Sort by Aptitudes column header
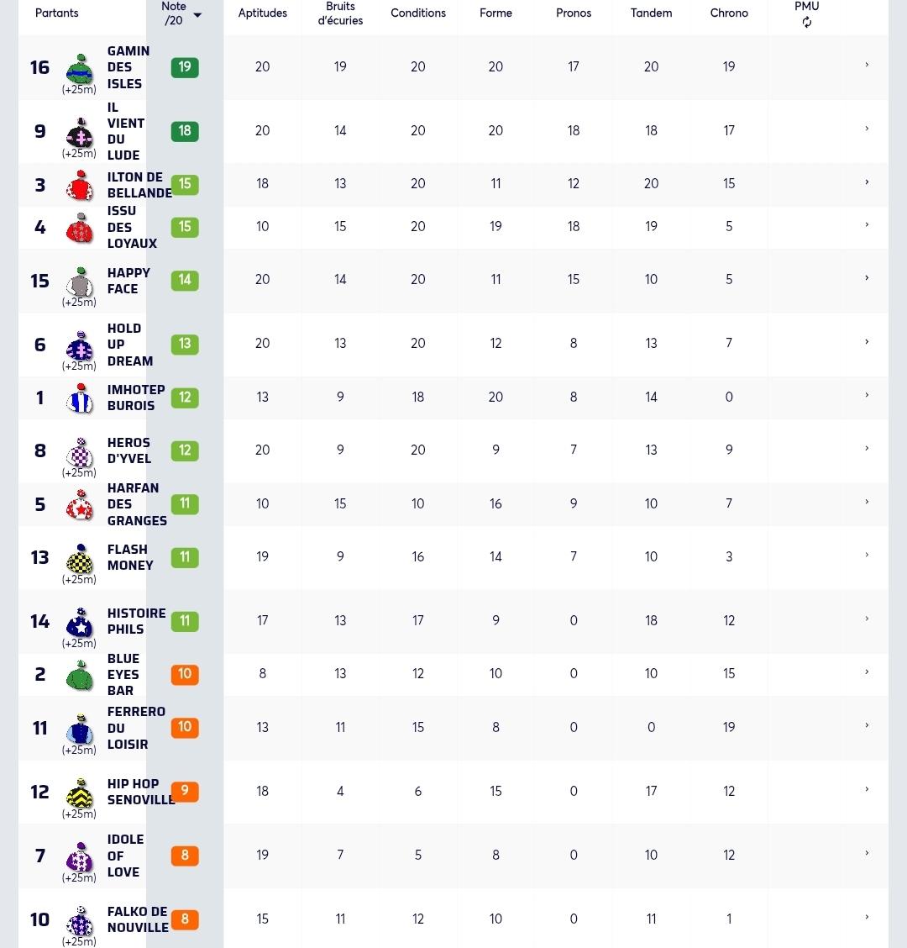The height and width of the screenshot is (948, 907). (x=262, y=13)
